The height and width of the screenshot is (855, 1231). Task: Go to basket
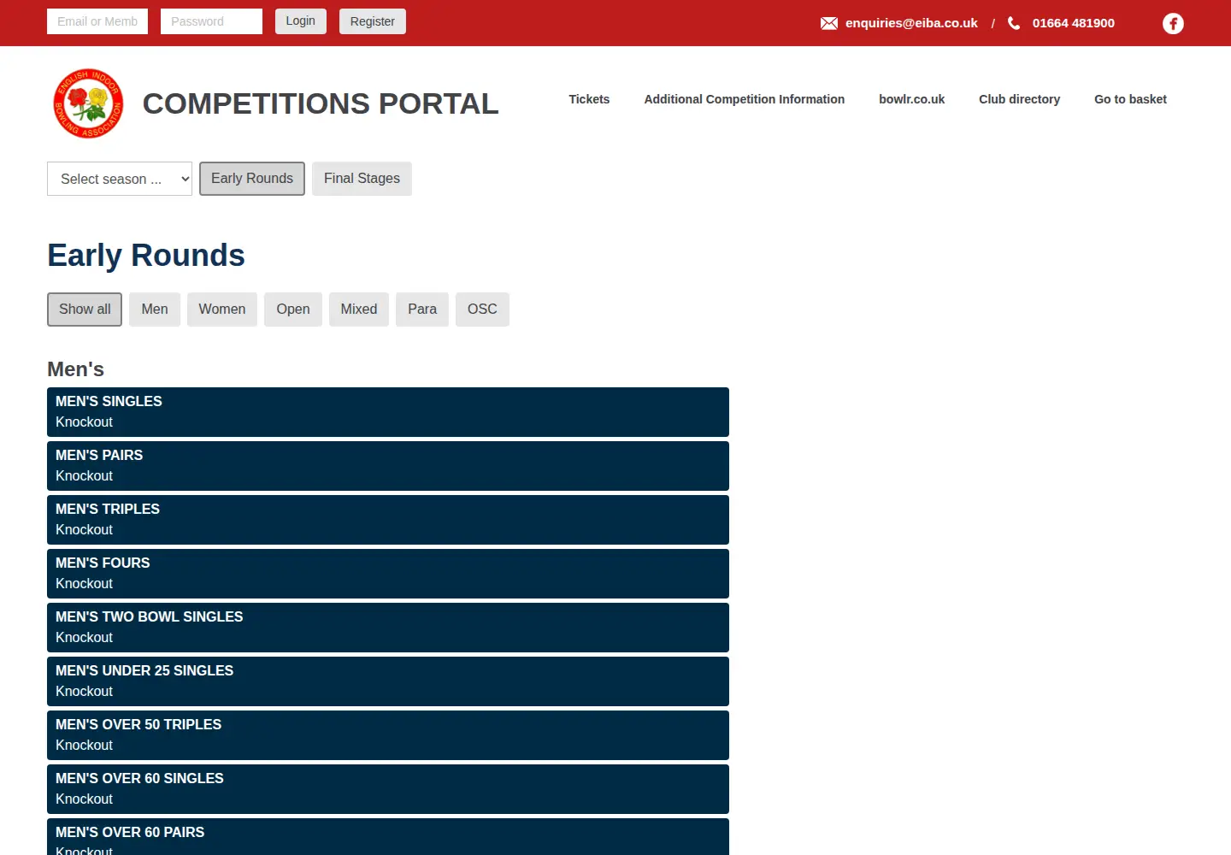(1131, 99)
